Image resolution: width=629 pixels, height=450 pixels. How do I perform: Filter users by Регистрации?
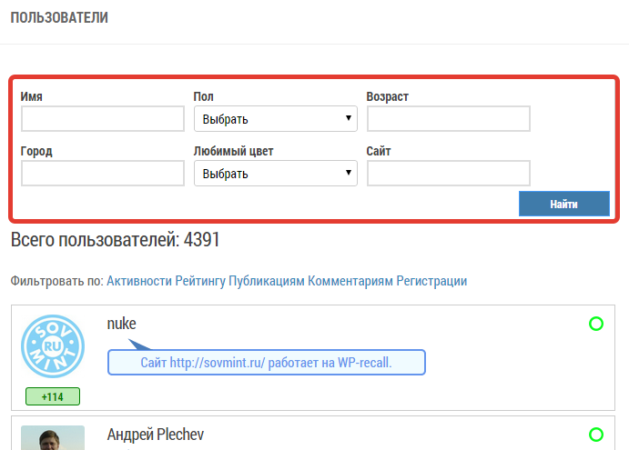pyautogui.click(x=432, y=281)
